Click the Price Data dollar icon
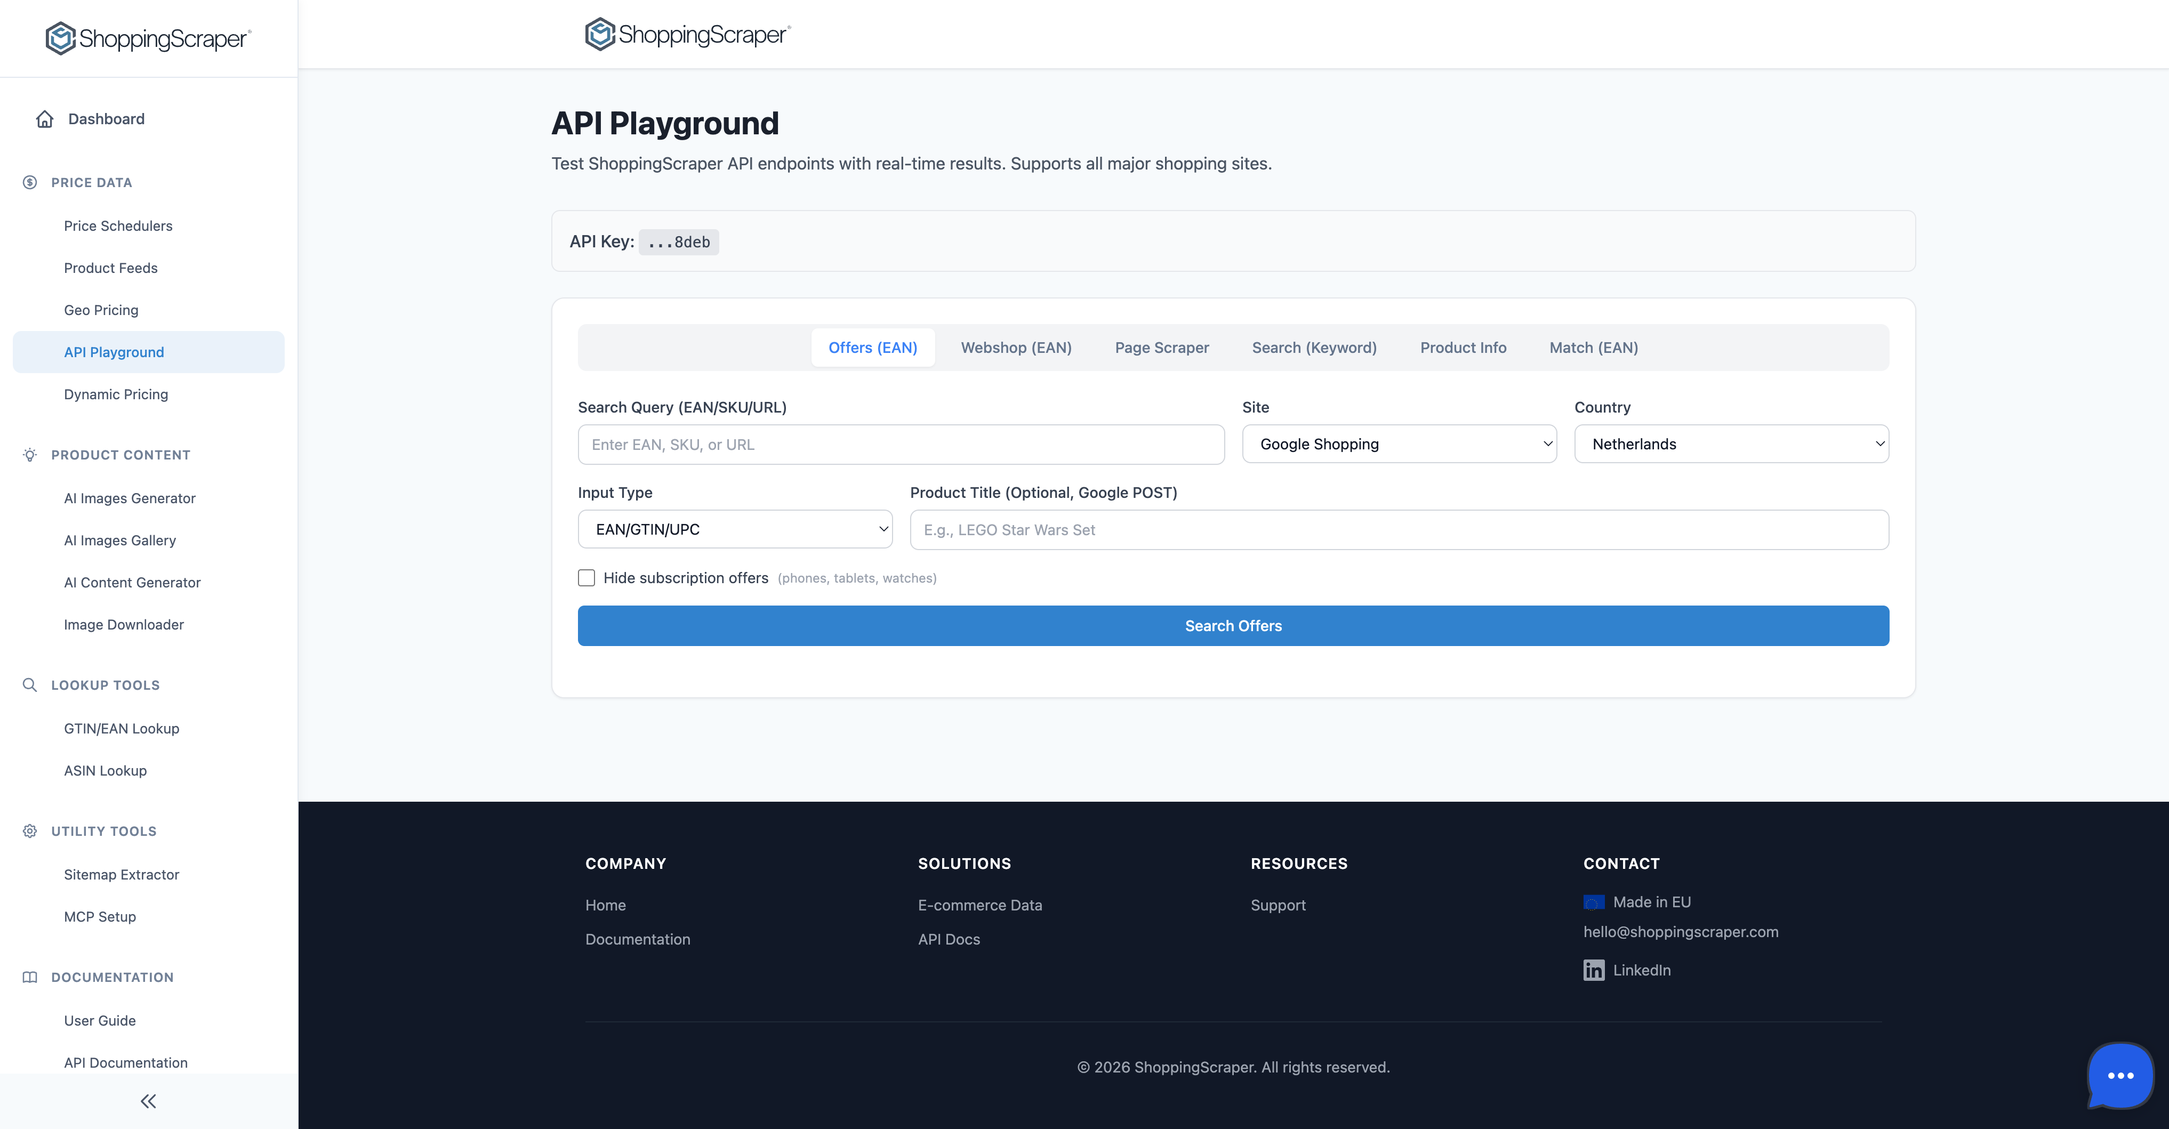Image resolution: width=2169 pixels, height=1129 pixels. pos(29,182)
